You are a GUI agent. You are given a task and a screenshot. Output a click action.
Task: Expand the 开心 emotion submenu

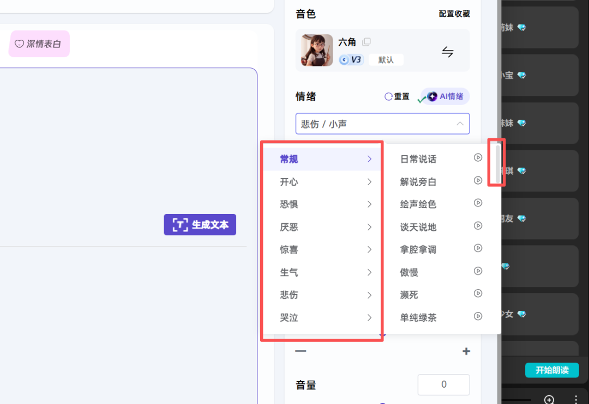point(289,181)
